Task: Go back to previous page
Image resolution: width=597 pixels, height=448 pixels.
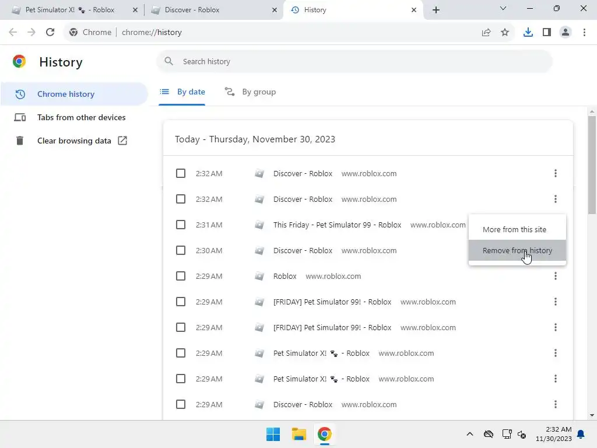Action: (13, 33)
